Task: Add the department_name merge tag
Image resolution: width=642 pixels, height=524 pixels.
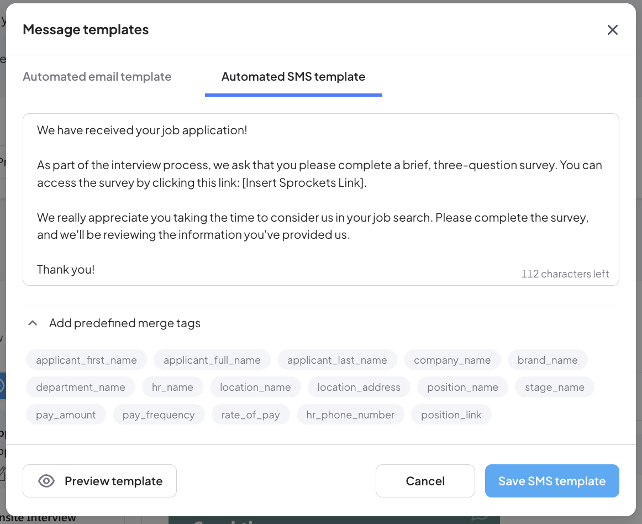Action: 80,387
